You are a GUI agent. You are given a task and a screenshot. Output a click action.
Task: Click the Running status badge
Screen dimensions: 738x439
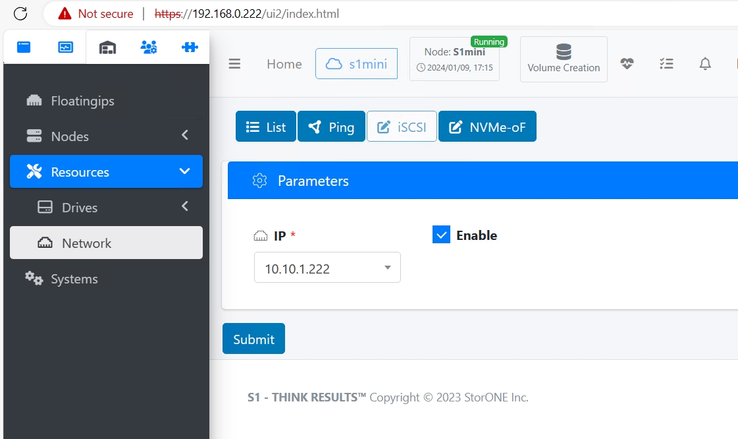[489, 42]
